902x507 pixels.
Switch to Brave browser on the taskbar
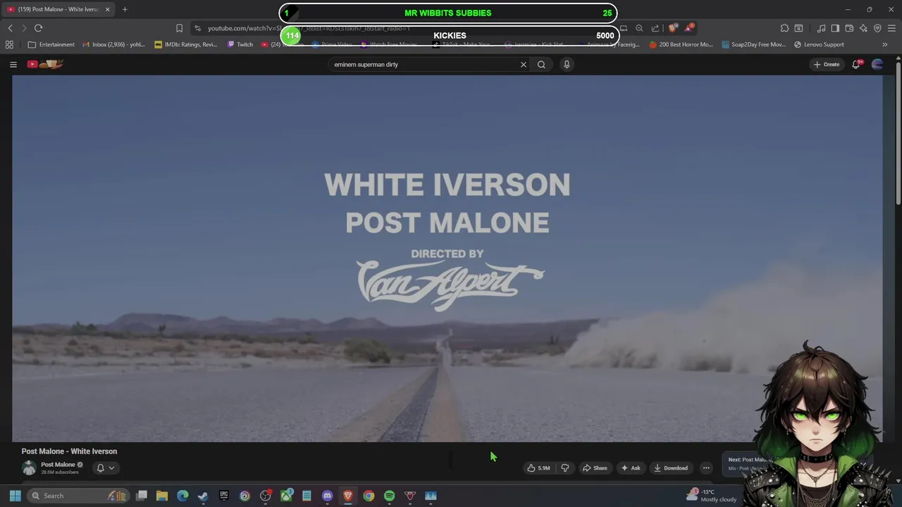tap(348, 496)
